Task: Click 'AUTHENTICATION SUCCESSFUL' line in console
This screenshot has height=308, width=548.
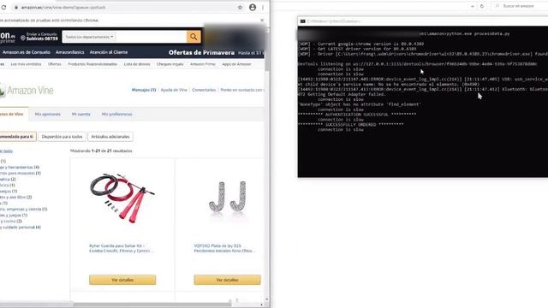Action: 357,115
